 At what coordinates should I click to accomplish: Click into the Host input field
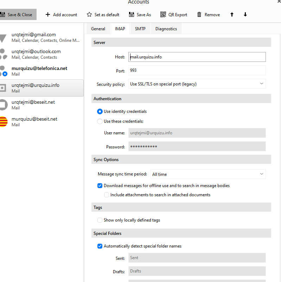[197, 57]
